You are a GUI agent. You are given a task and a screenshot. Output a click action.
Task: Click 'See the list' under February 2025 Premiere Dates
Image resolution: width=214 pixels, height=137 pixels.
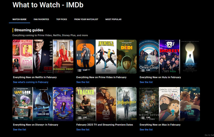pyautogui.click(x=83, y=129)
